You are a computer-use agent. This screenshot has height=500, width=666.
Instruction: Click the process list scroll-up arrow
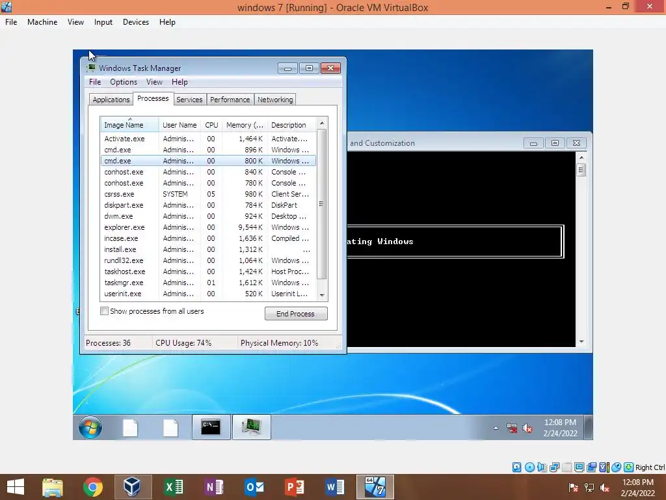tap(322, 123)
